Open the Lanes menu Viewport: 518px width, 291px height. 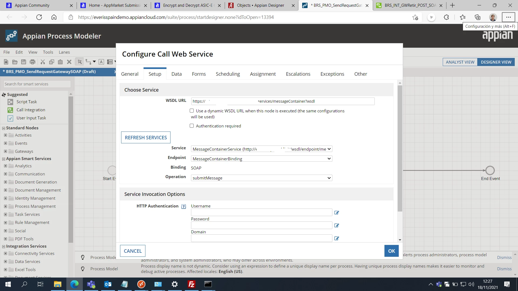point(64,52)
